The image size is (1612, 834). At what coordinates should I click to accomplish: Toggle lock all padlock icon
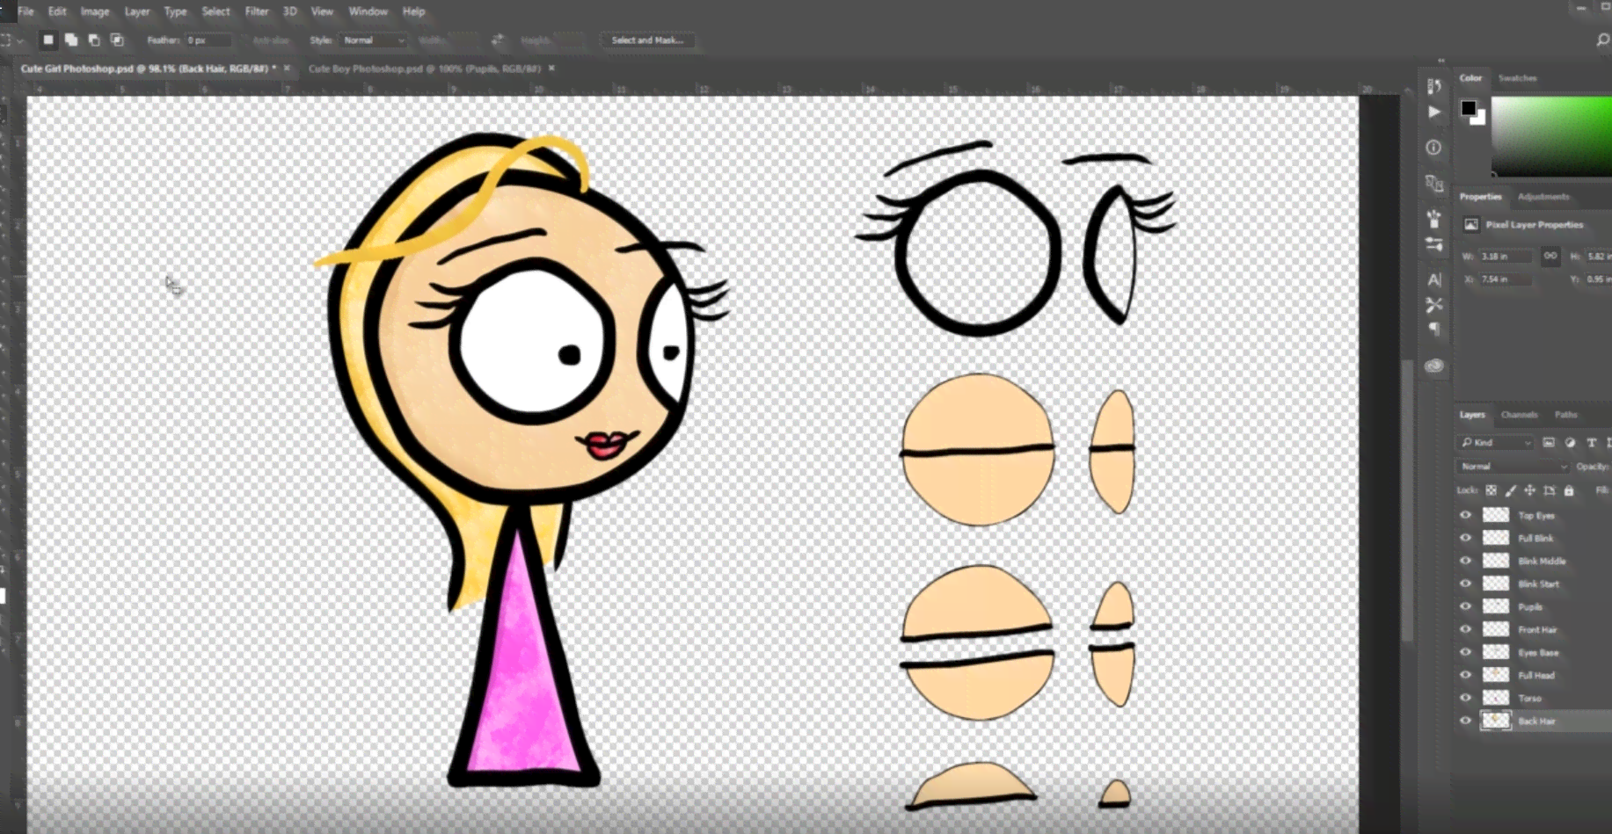[x=1569, y=490]
